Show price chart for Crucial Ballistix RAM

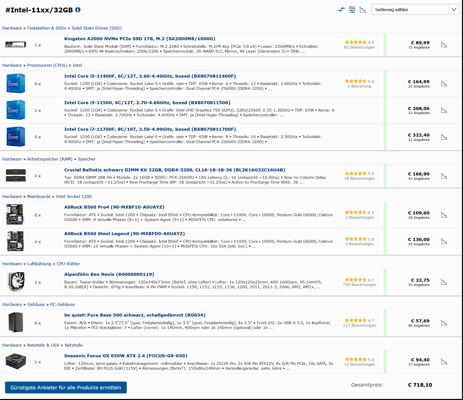[x=444, y=176]
